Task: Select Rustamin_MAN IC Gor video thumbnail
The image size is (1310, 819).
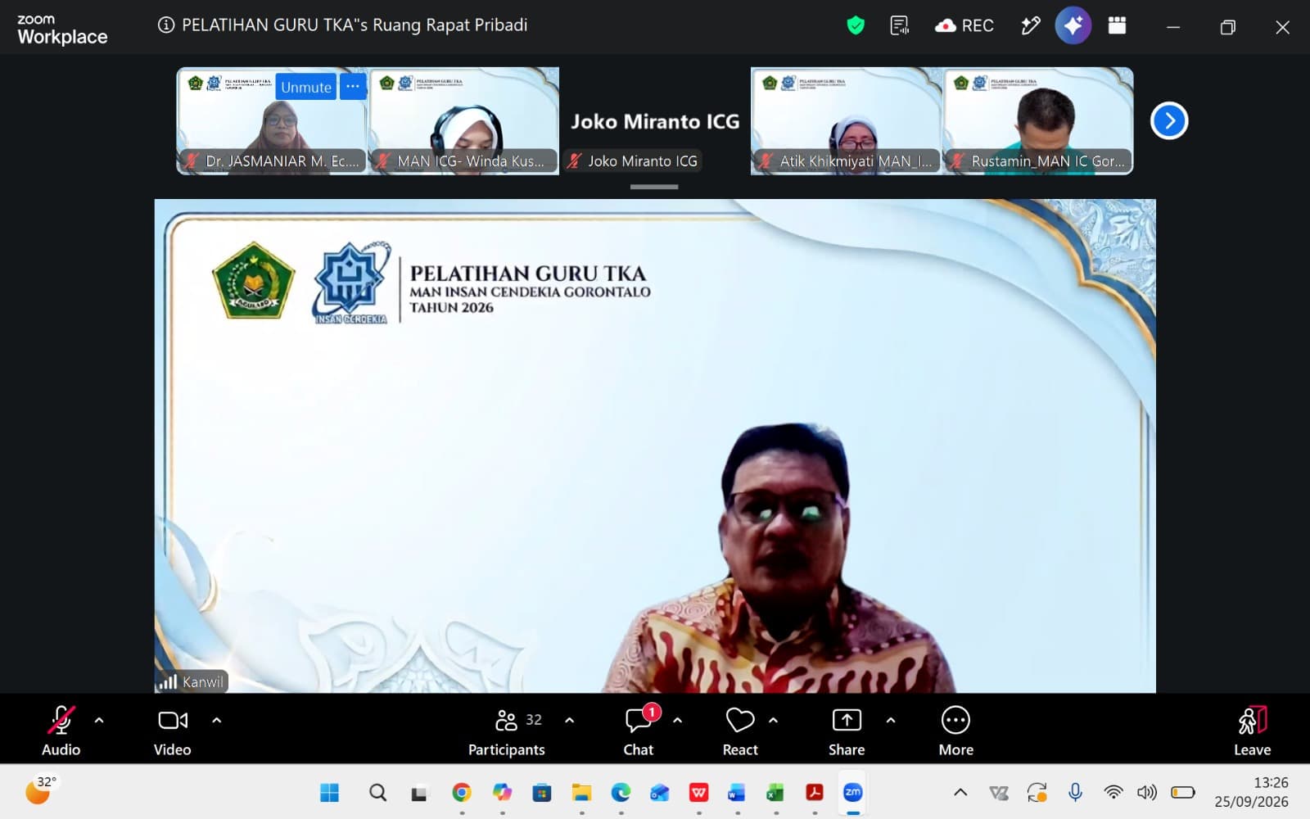Action: [1038, 120]
